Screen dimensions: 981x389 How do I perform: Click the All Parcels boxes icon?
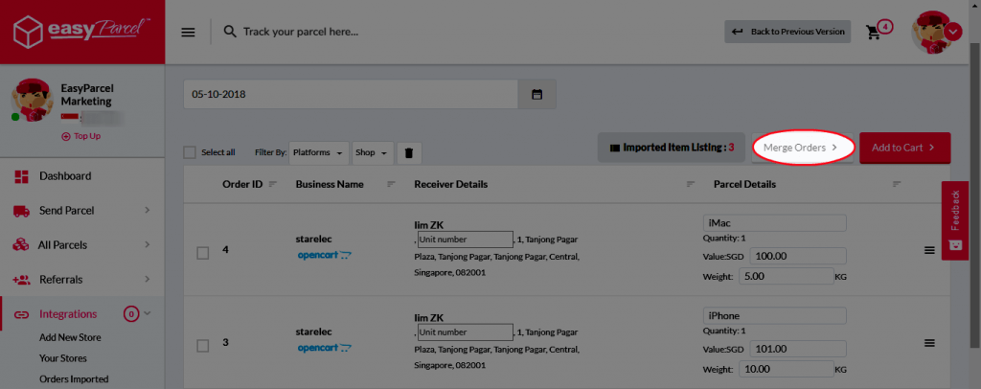coord(21,245)
